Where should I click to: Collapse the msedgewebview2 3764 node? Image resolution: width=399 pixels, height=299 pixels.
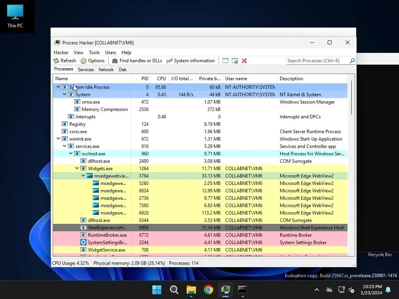tap(83, 176)
